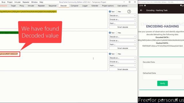Screen dimensions: 184x103
Task: Open the settings gear in emulator status bar
Action: click(x=145, y=5)
